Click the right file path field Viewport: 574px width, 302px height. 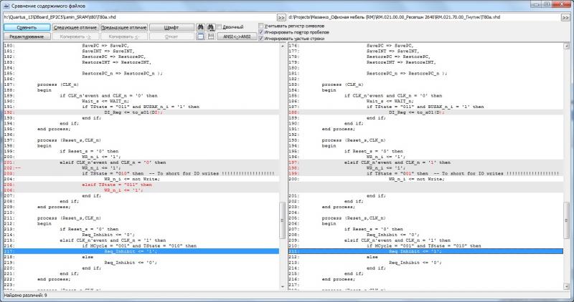[x=423, y=16]
